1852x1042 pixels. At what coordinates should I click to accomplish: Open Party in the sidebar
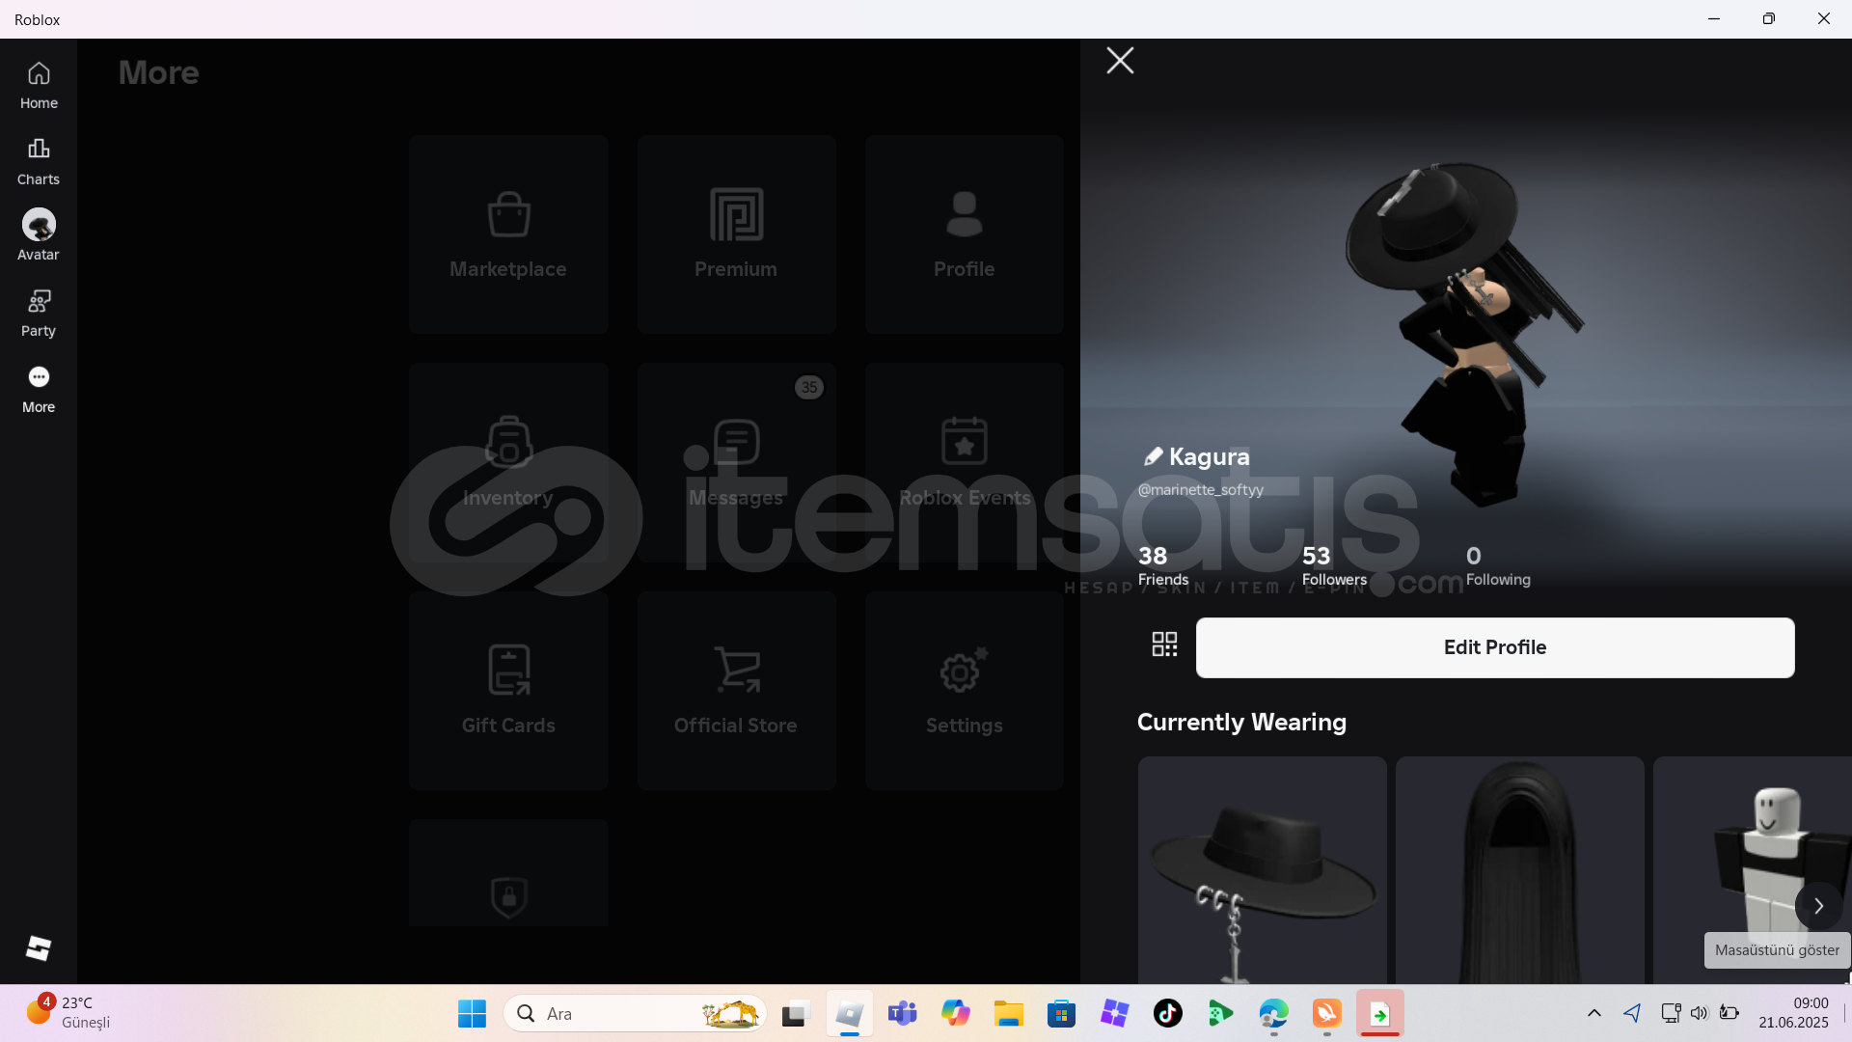tap(39, 314)
